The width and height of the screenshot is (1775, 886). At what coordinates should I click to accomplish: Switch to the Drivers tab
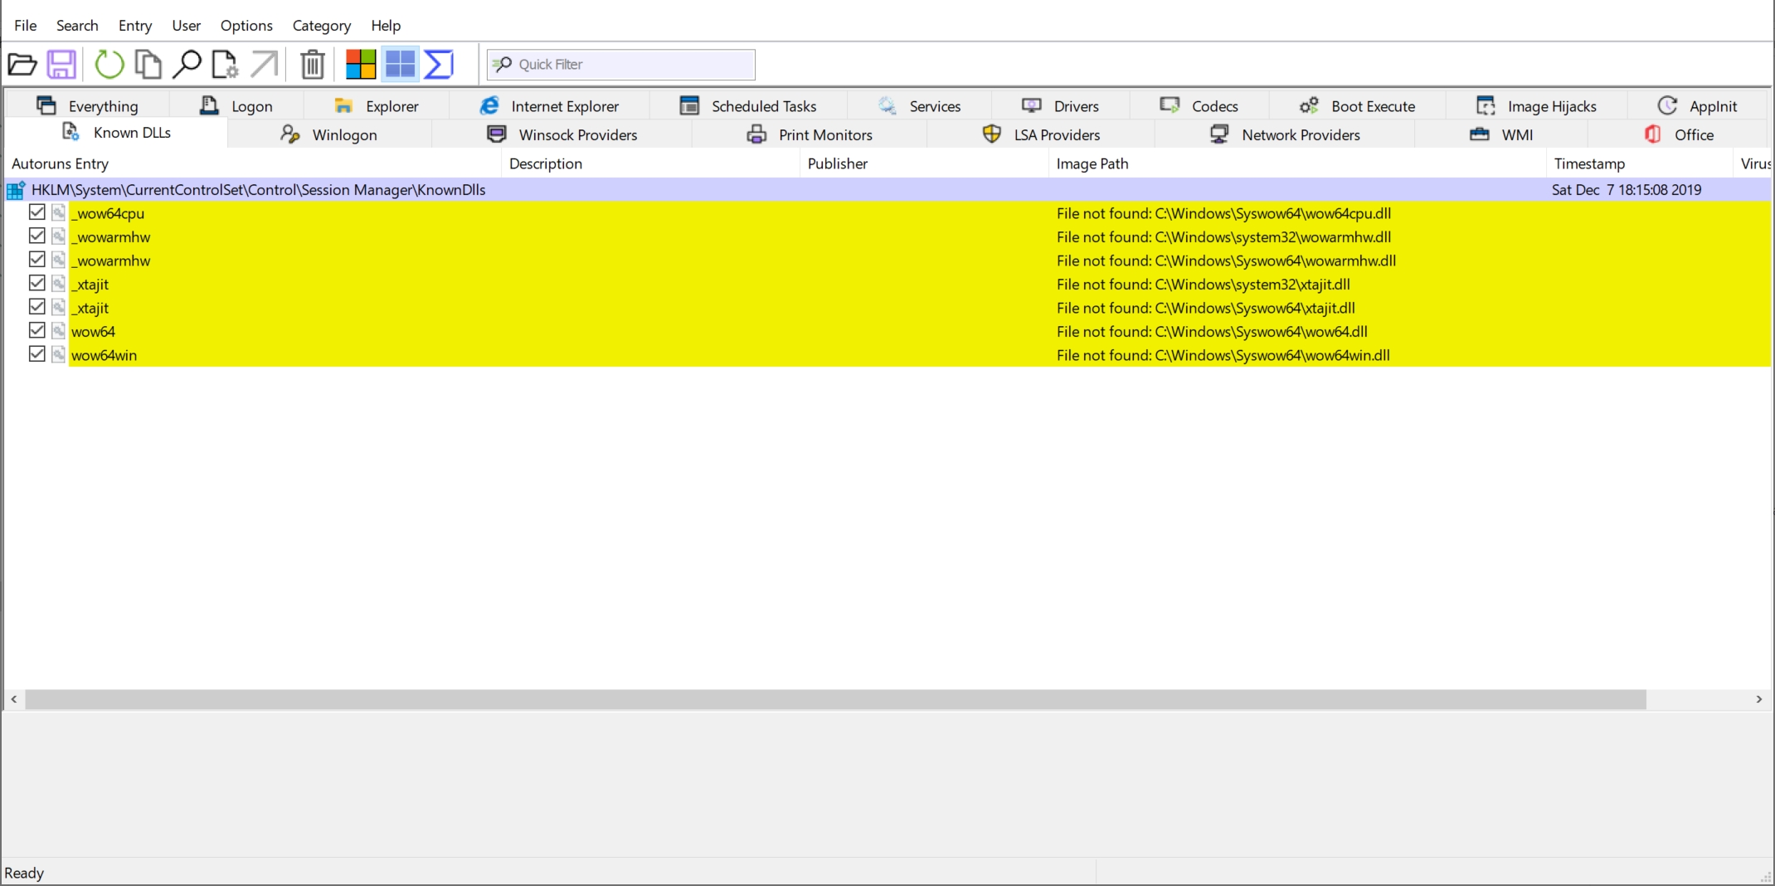pos(1060,105)
